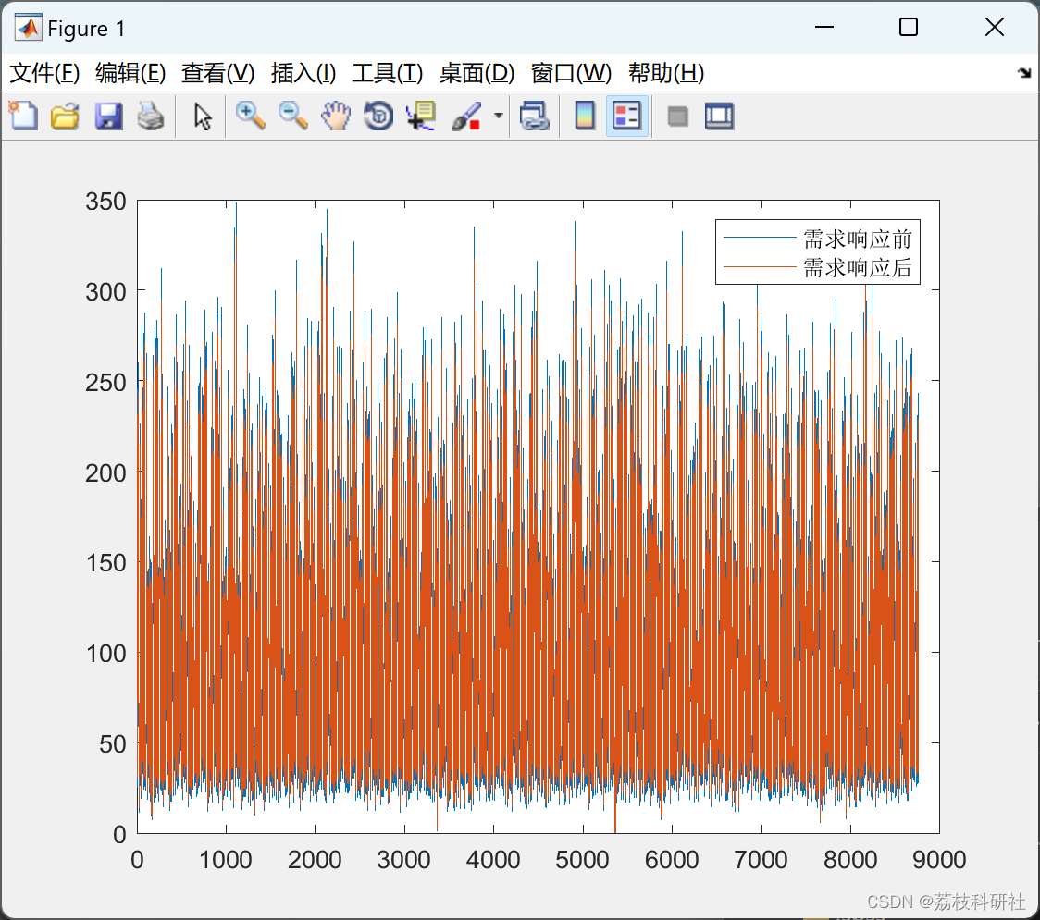Toggle the Edit Plot arrow pointer
1040x920 pixels.
click(203, 116)
